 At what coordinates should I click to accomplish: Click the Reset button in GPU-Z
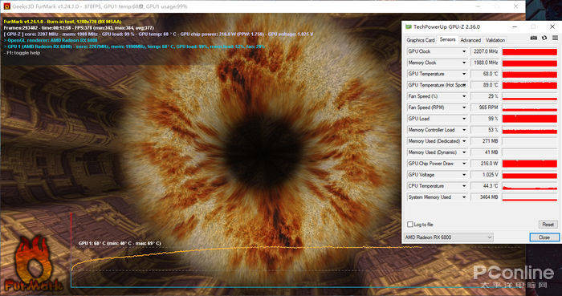(548, 225)
